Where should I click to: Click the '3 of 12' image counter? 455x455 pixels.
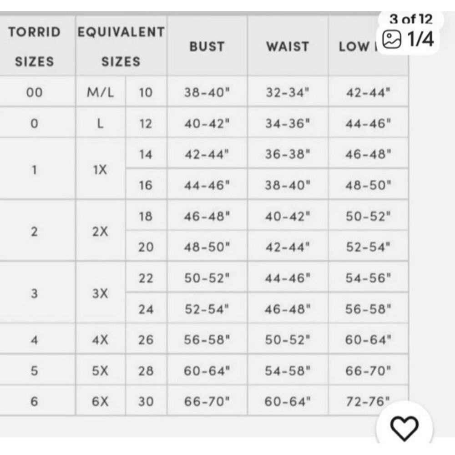pyautogui.click(x=410, y=19)
